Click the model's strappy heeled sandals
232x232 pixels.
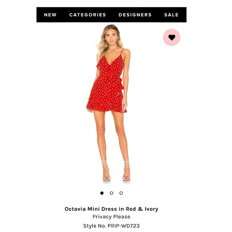[x=116, y=171]
